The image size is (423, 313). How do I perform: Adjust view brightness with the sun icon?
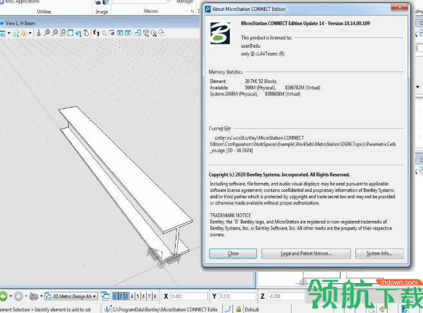[x=24, y=33]
